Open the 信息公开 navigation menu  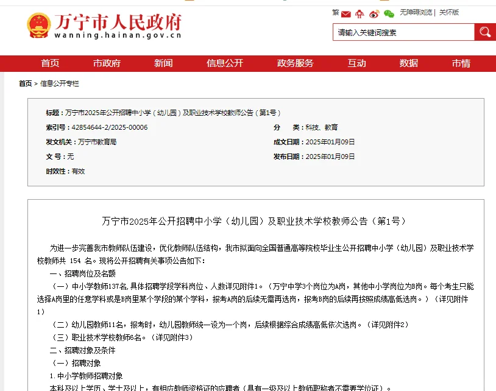pyautogui.click(x=225, y=63)
